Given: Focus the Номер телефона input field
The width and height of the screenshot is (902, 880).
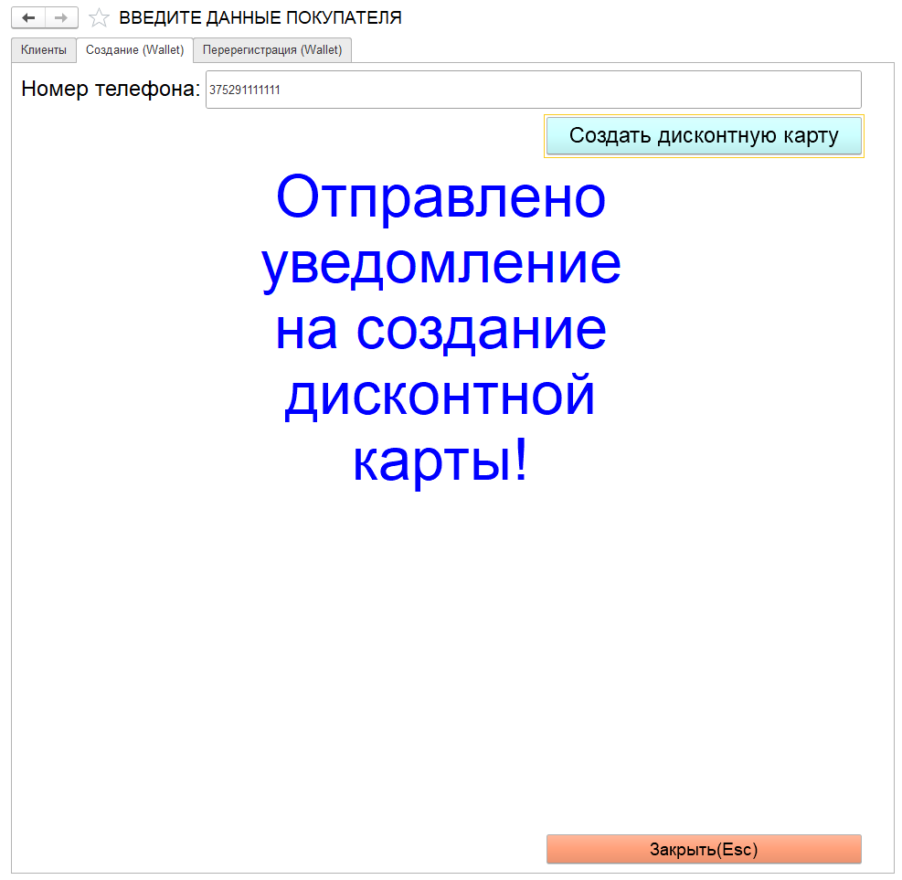Looking at the screenshot, I should point(548,90).
